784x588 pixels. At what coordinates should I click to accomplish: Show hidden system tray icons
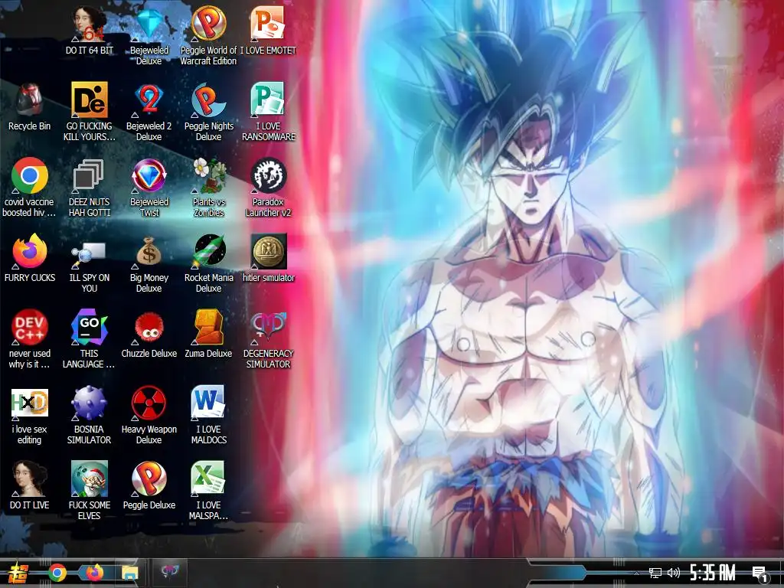coord(636,573)
